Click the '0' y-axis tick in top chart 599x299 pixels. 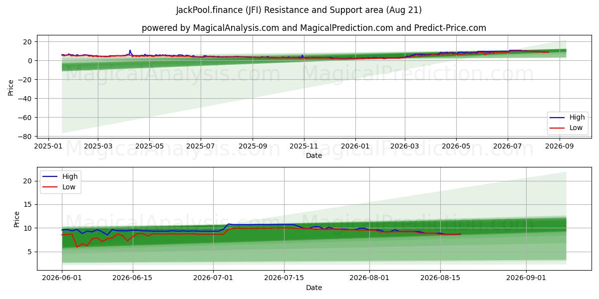click(x=30, y=61)
